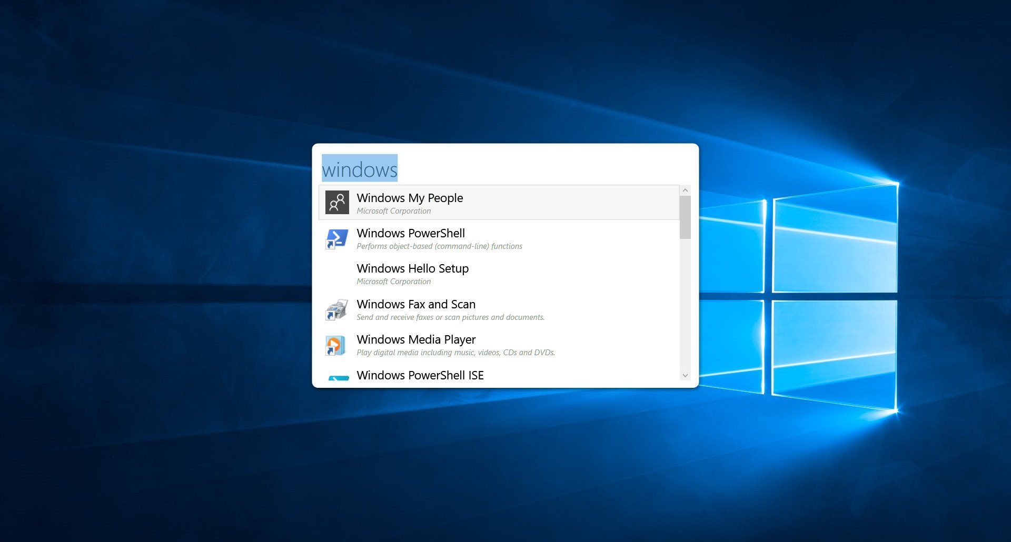Launch the "Windows Media Player" result title

tap(416, 340)
